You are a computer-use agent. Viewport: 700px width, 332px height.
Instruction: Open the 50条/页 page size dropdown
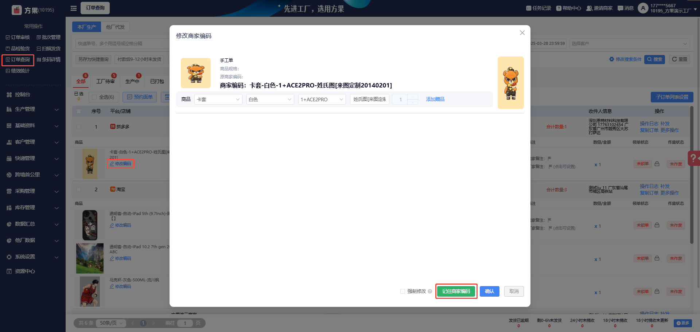[111, 323]
